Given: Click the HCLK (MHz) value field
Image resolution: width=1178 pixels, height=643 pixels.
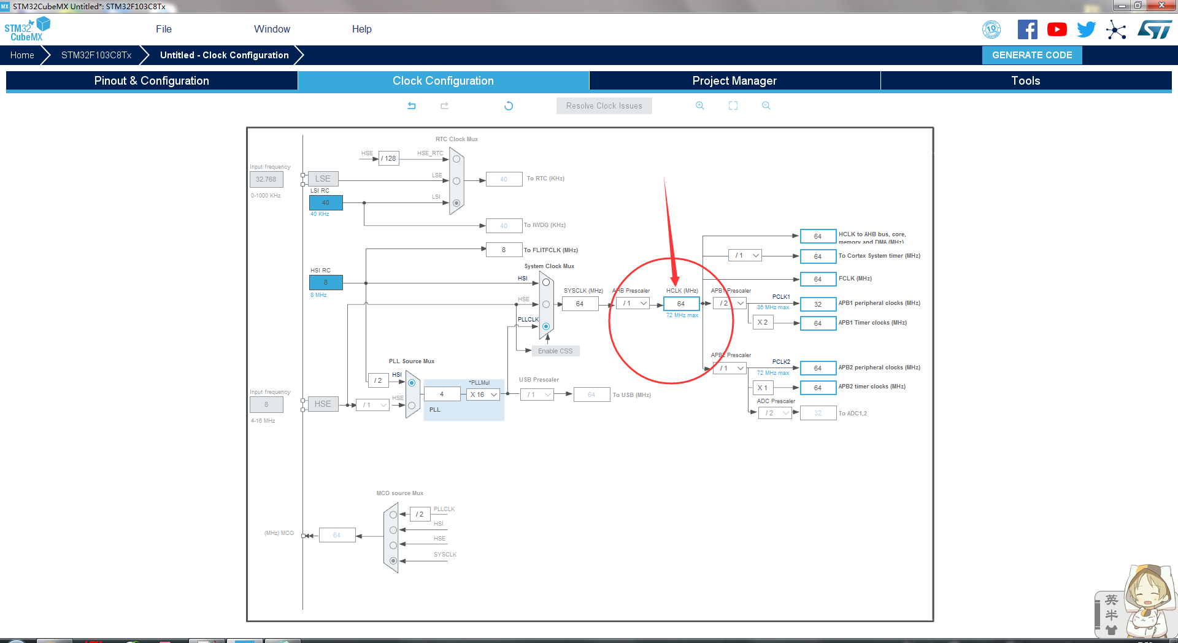Looking at the screenshot, I should [x=681, y=304].
